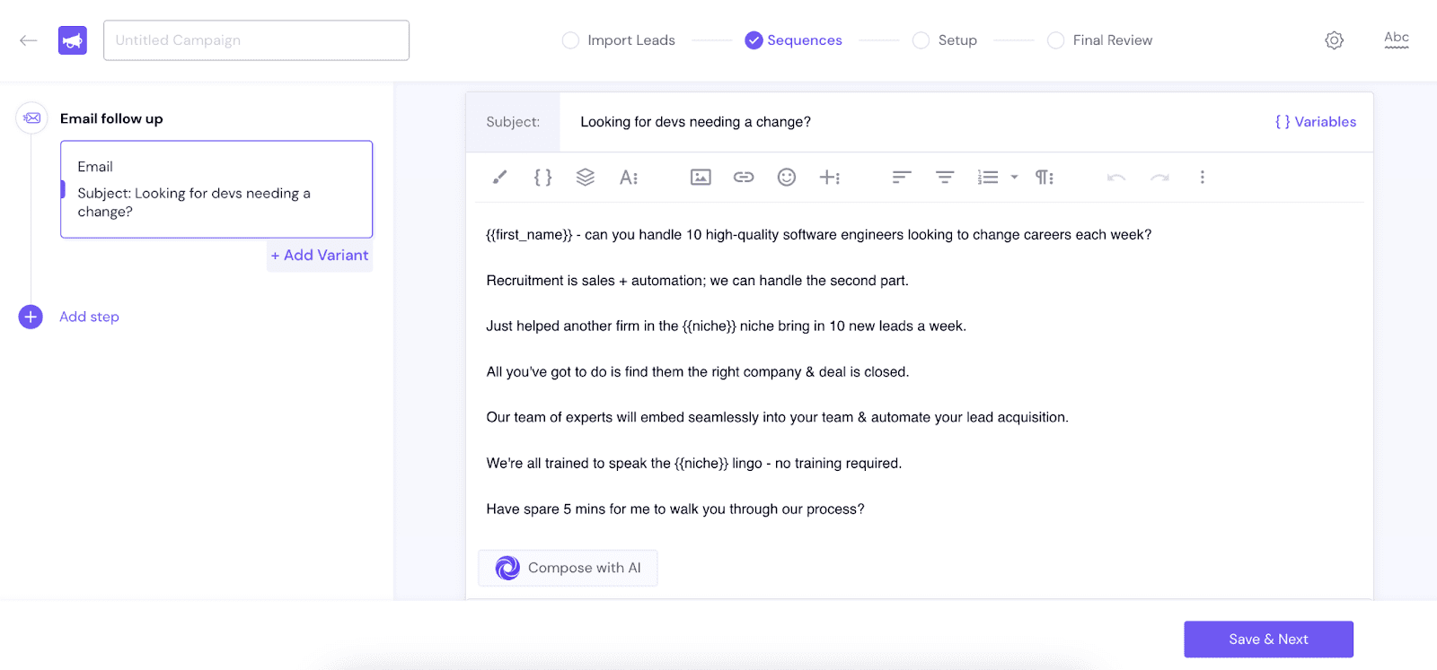The width and height of the screenshot is (1437, 670).
Task: Click Add Variant link
Action: pos(320,256)
